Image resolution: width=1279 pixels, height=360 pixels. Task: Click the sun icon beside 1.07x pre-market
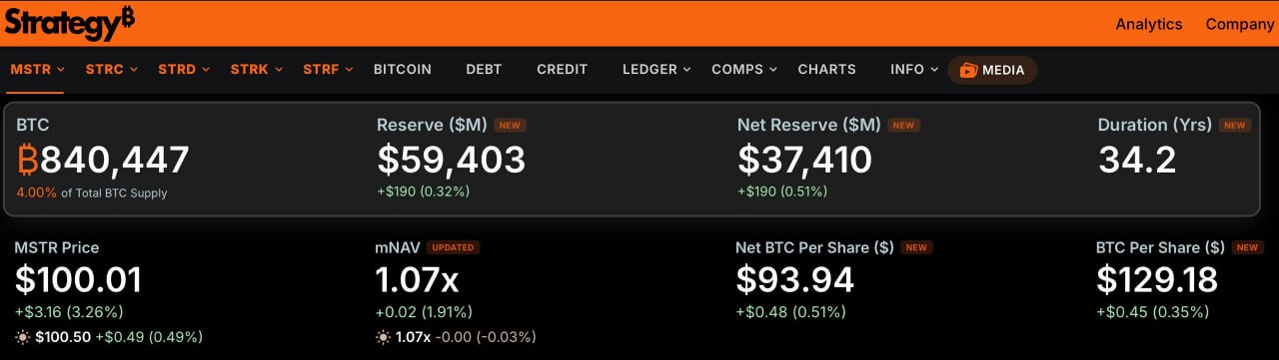click(383, 337)
